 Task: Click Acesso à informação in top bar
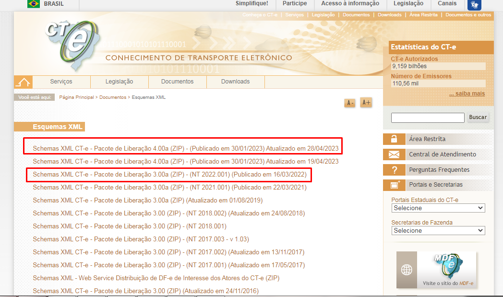click(x=350, y=3)
